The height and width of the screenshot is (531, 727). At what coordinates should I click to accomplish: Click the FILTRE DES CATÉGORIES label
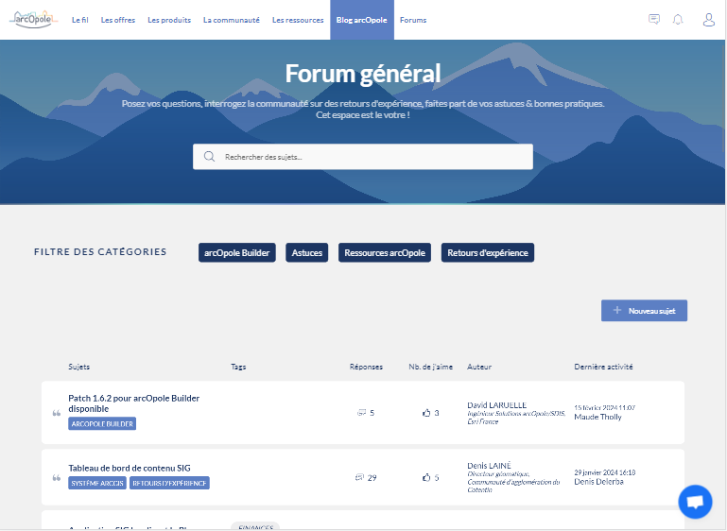click(100, 251)
